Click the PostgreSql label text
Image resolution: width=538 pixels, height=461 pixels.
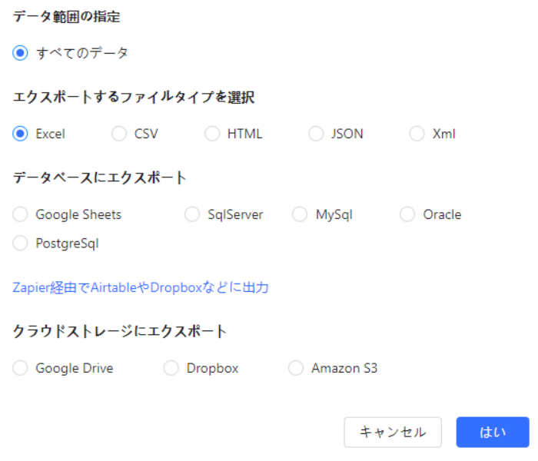67,244
